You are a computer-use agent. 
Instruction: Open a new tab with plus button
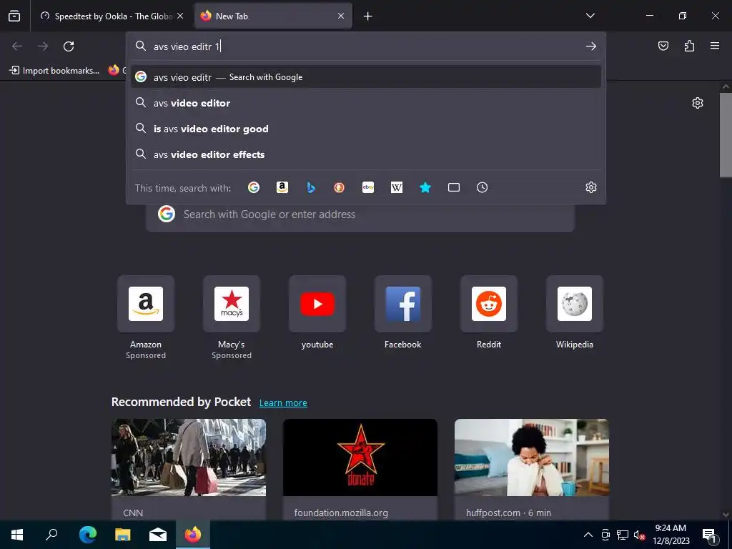pyautogui.click(x=368, y=16)
